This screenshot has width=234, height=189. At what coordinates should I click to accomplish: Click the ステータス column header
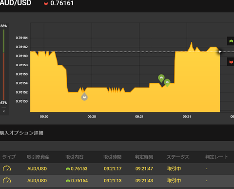(178, 157)
